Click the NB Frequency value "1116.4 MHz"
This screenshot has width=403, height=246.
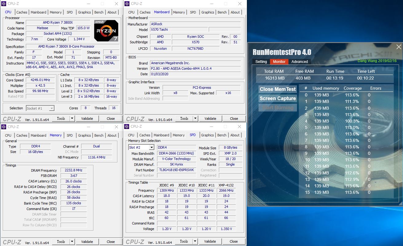[x=97, y=157]
